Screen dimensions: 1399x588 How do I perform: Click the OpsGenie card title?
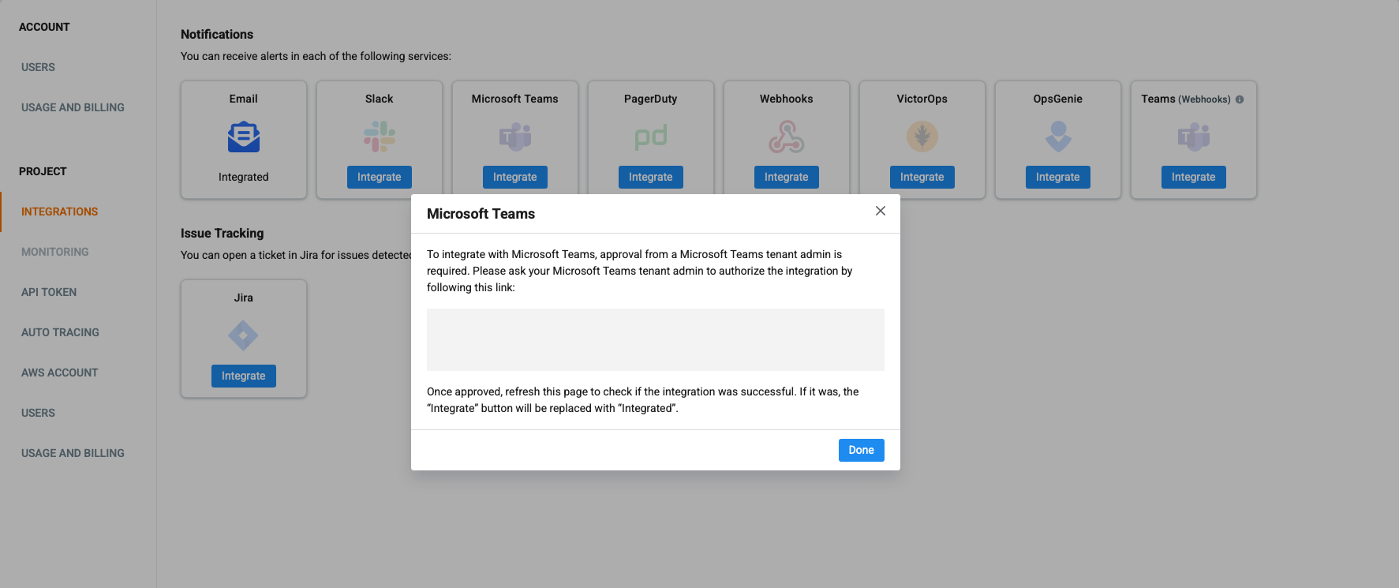click(1058, 99)
